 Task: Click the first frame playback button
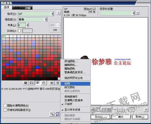click(116, 110)
